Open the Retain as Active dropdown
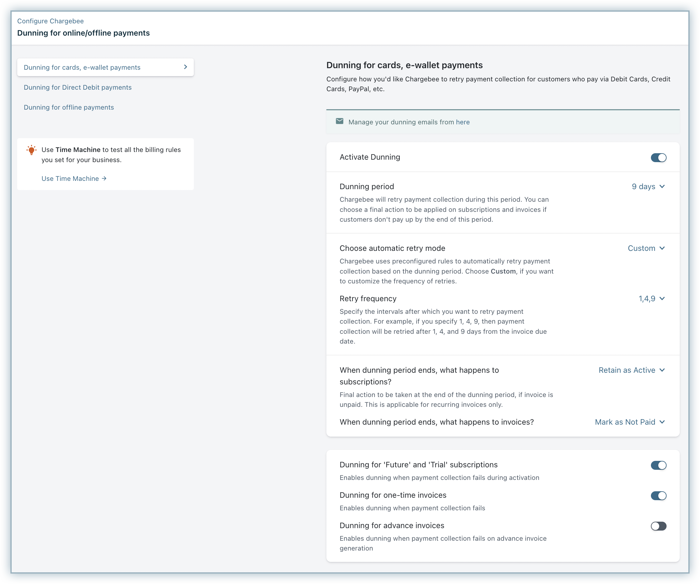Image resolution: width=700 pixels, height=584 pixels. click(x=627, y=370)
